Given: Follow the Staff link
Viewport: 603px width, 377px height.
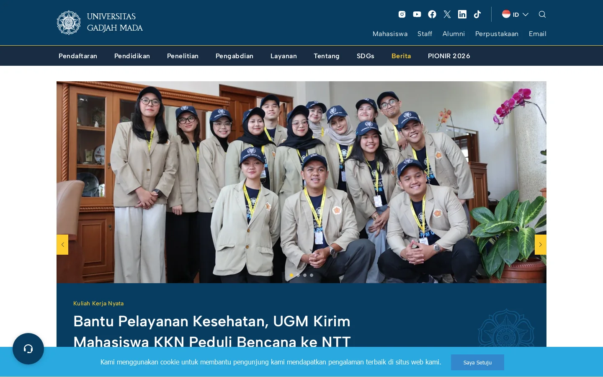Looking at the screenshot, I should click(x=425, y=34).
